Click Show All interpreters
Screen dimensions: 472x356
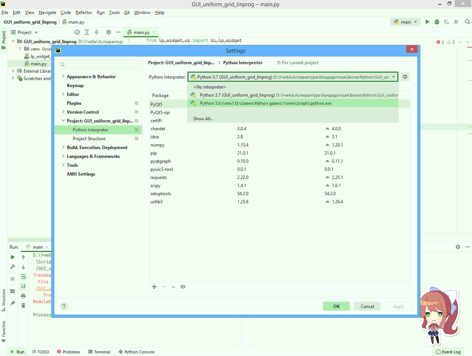click(x=203, y=119)
